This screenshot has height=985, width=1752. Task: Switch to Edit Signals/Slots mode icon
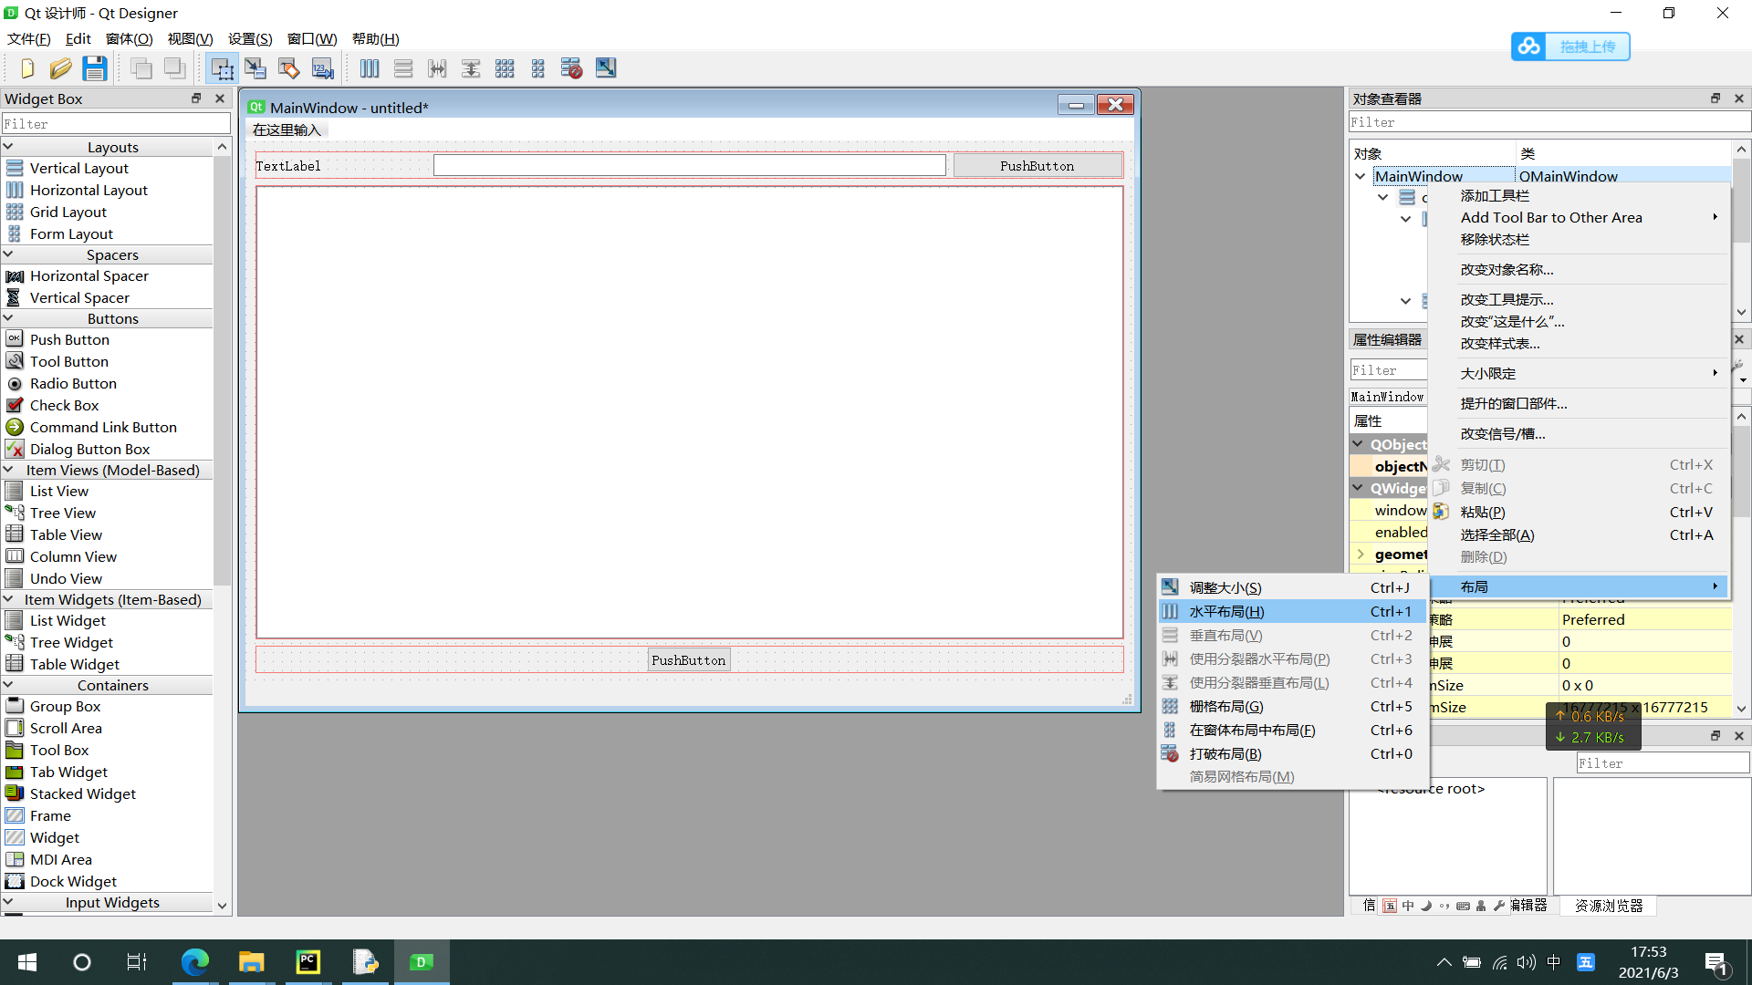pyautogui.click(x=255, y=68)
